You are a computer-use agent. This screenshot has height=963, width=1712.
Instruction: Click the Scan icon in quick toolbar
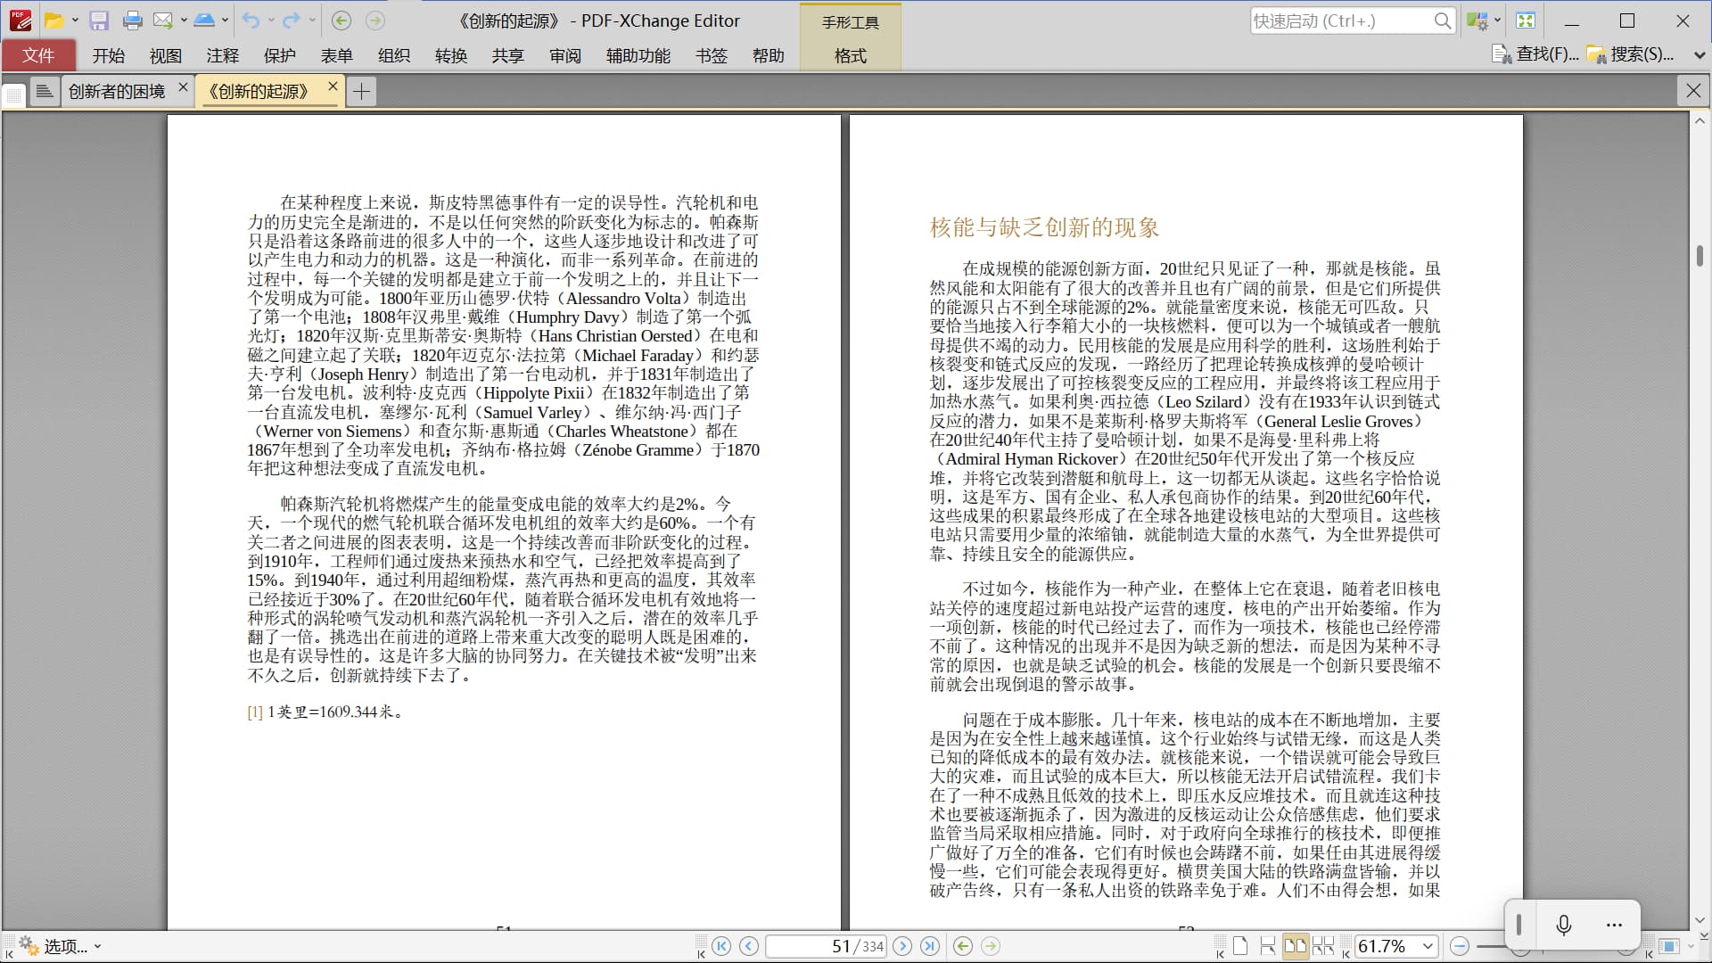pyautogui.click(x=204, y=21)
